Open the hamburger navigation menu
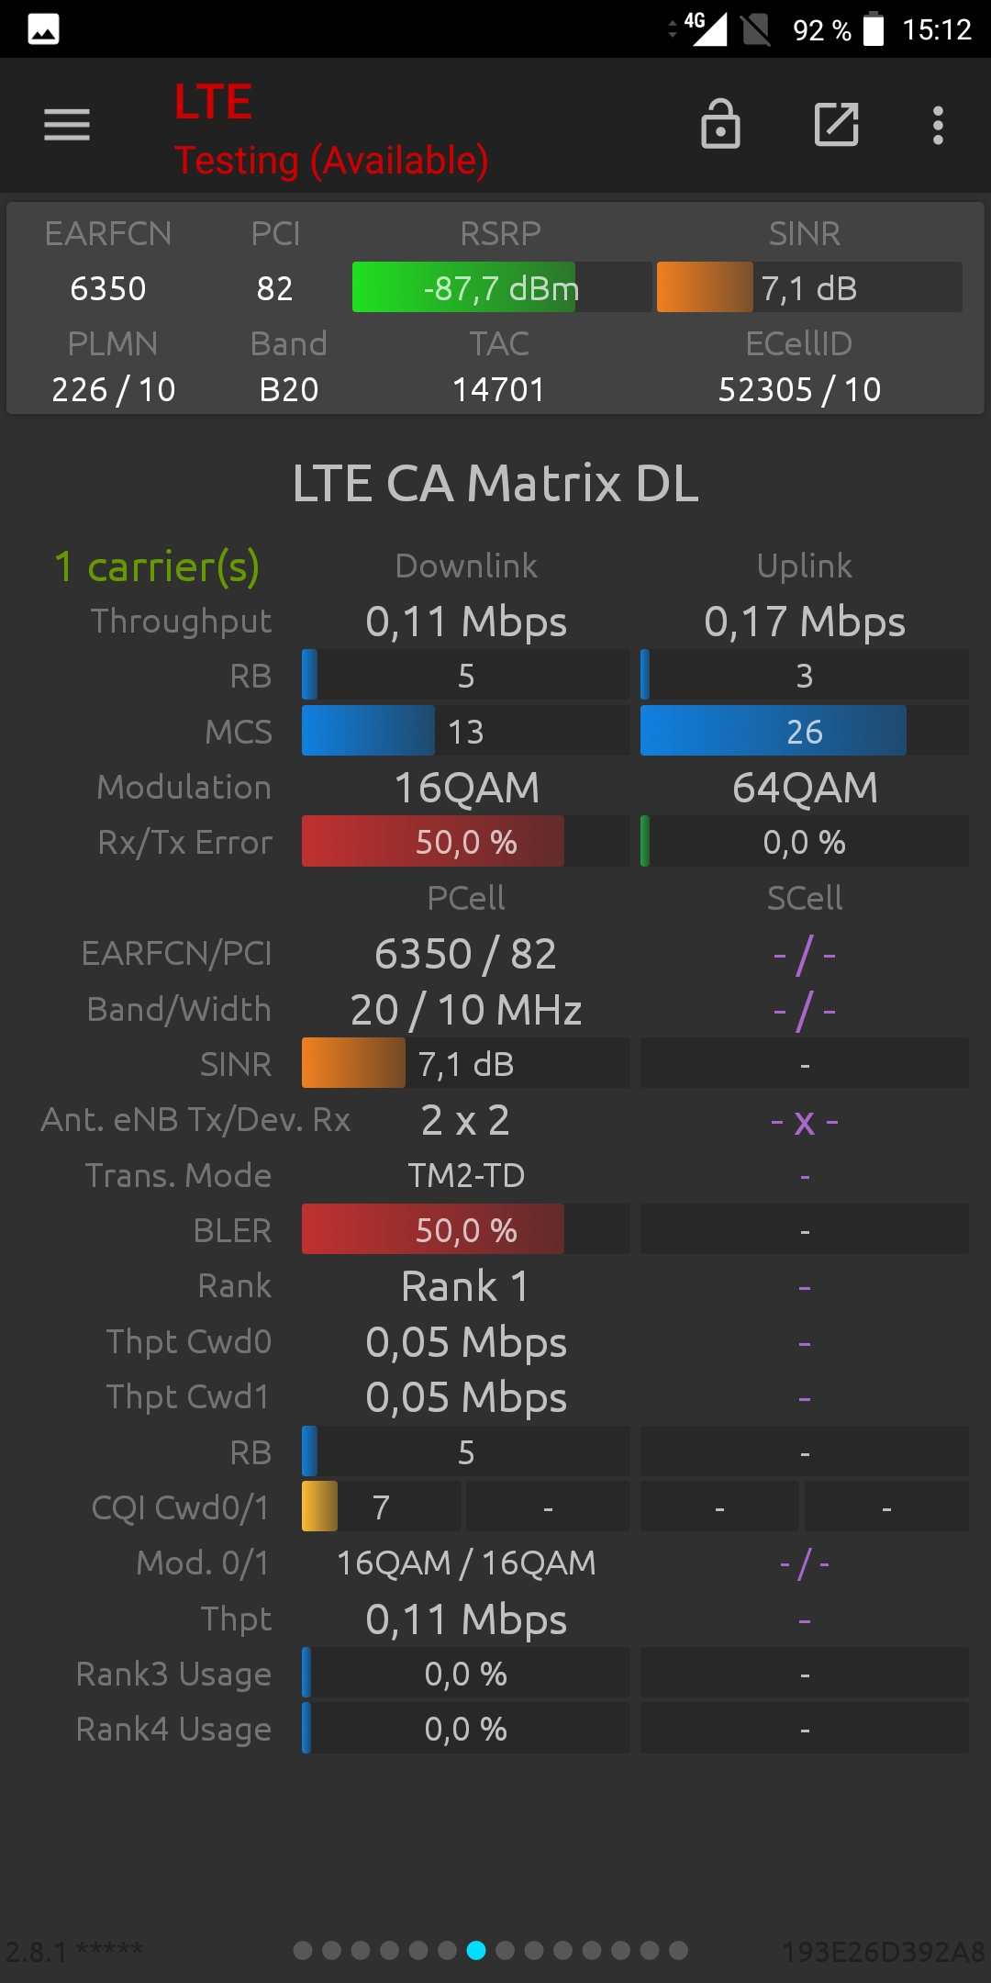 tap(67, 125)
